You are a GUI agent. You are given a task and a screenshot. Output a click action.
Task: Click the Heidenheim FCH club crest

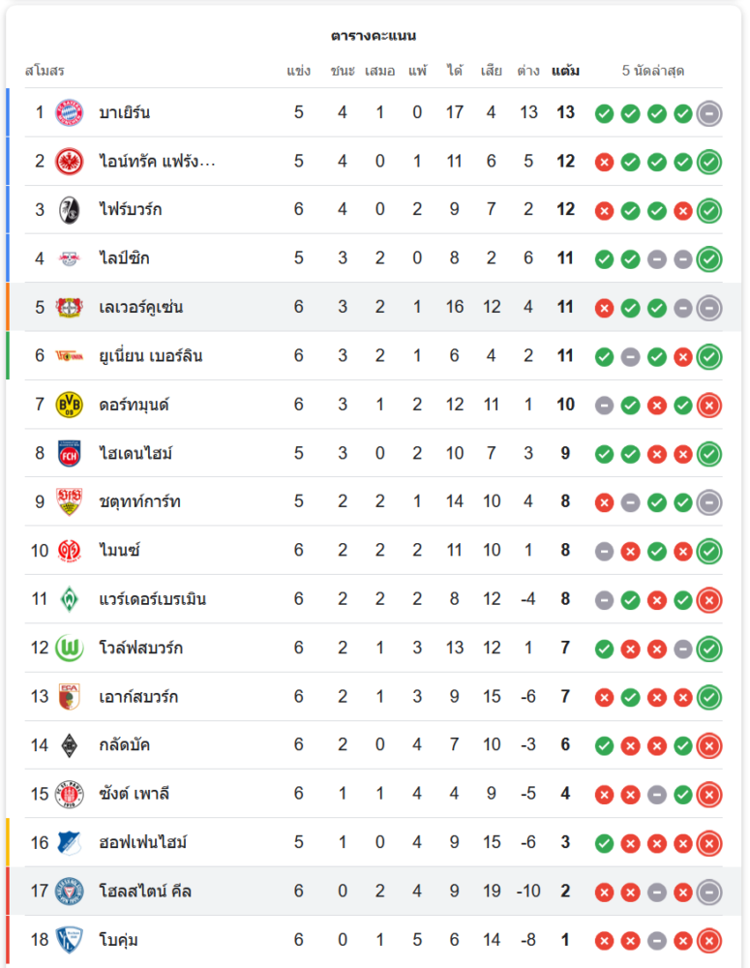pyautogui.click(x=70, y=453)
